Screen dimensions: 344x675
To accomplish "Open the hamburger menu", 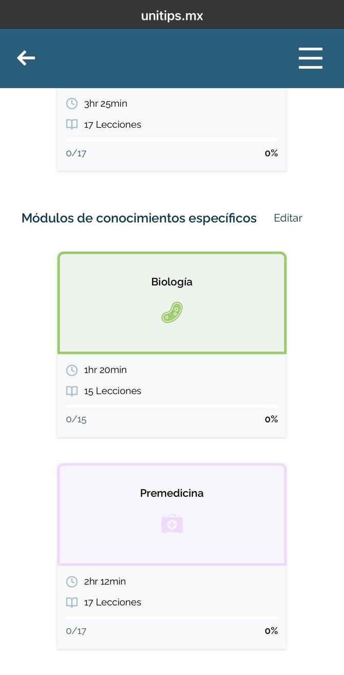I will (x=311, y=58).
